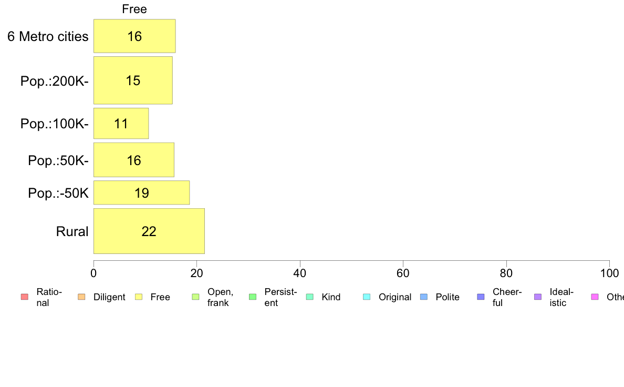This screenshot has width=624, height=387.
Task: Click the 60 tick label on x-axis
Action: click(x=403, y=273)
